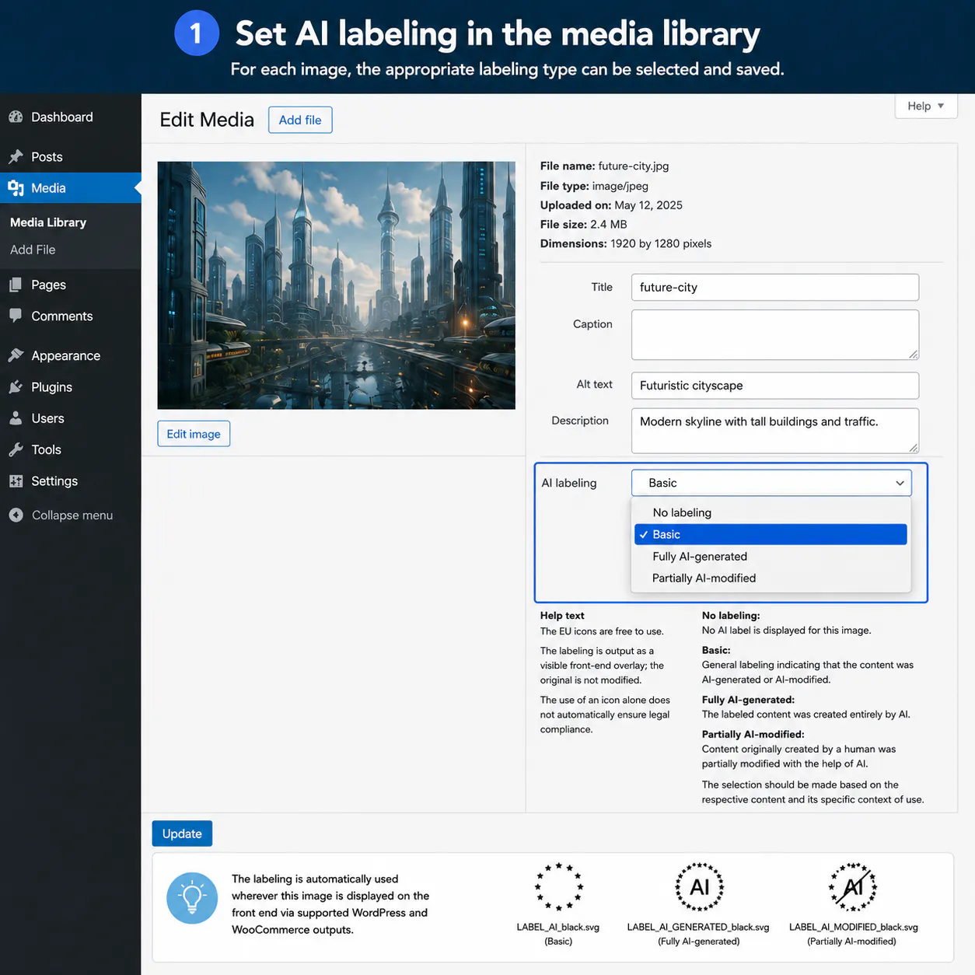975x975 pixels.
Task: Click the Pages stacked-sheets icon
Action: coord(16,285)
